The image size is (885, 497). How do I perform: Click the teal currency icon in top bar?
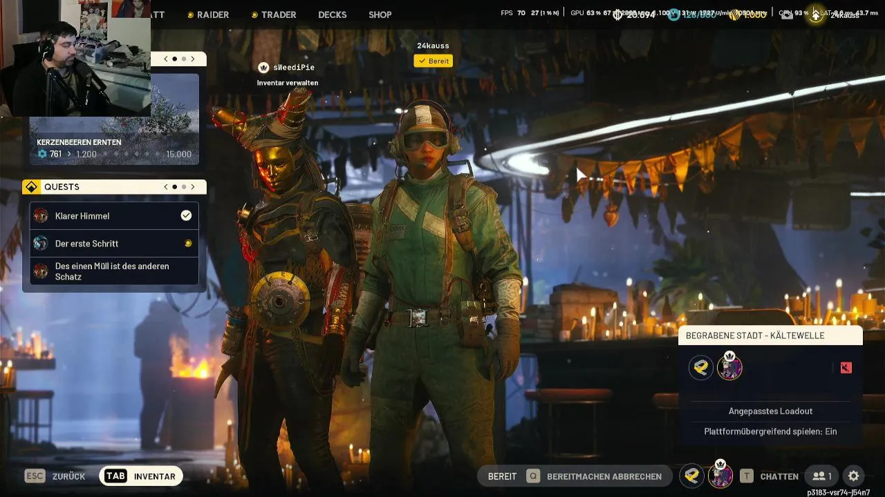(x=674, y=14)
